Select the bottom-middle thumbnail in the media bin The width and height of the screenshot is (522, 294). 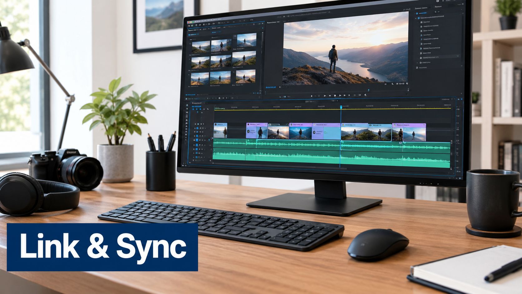pyautogui.click(x=220, y=77)
